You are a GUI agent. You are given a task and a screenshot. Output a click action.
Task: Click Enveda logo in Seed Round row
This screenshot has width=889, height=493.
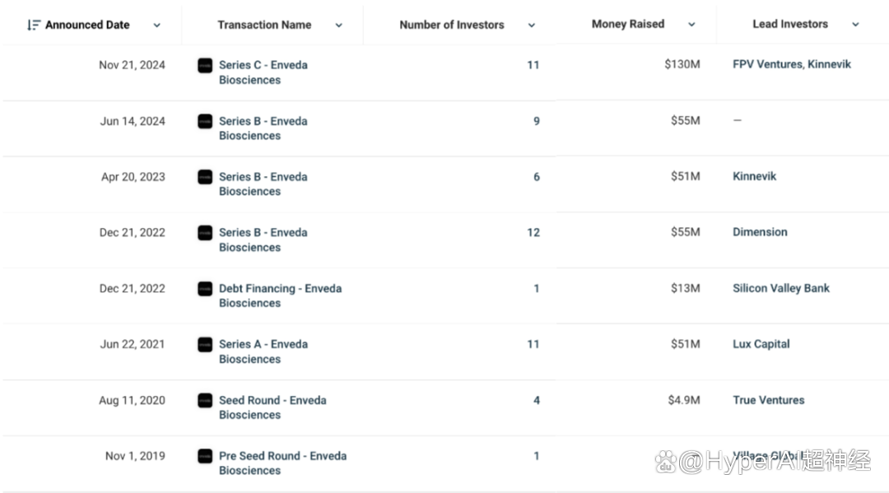coord(205,401)
